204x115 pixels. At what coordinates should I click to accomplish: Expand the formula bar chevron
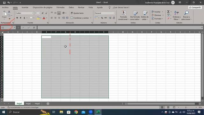point(202,27)
